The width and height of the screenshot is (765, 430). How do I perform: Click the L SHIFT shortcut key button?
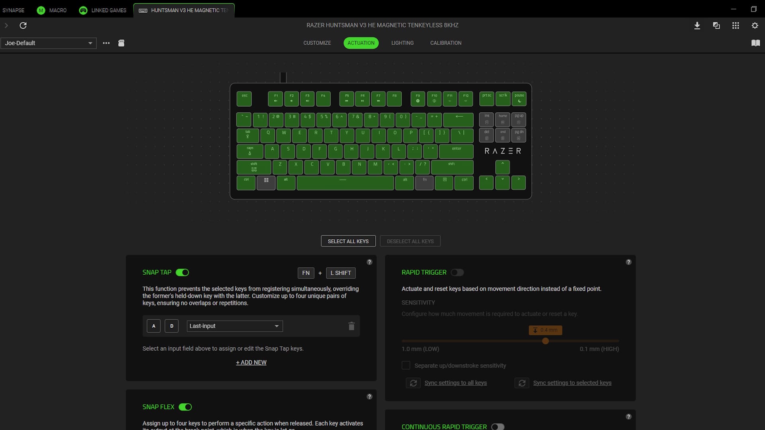[x=341, y=273]
